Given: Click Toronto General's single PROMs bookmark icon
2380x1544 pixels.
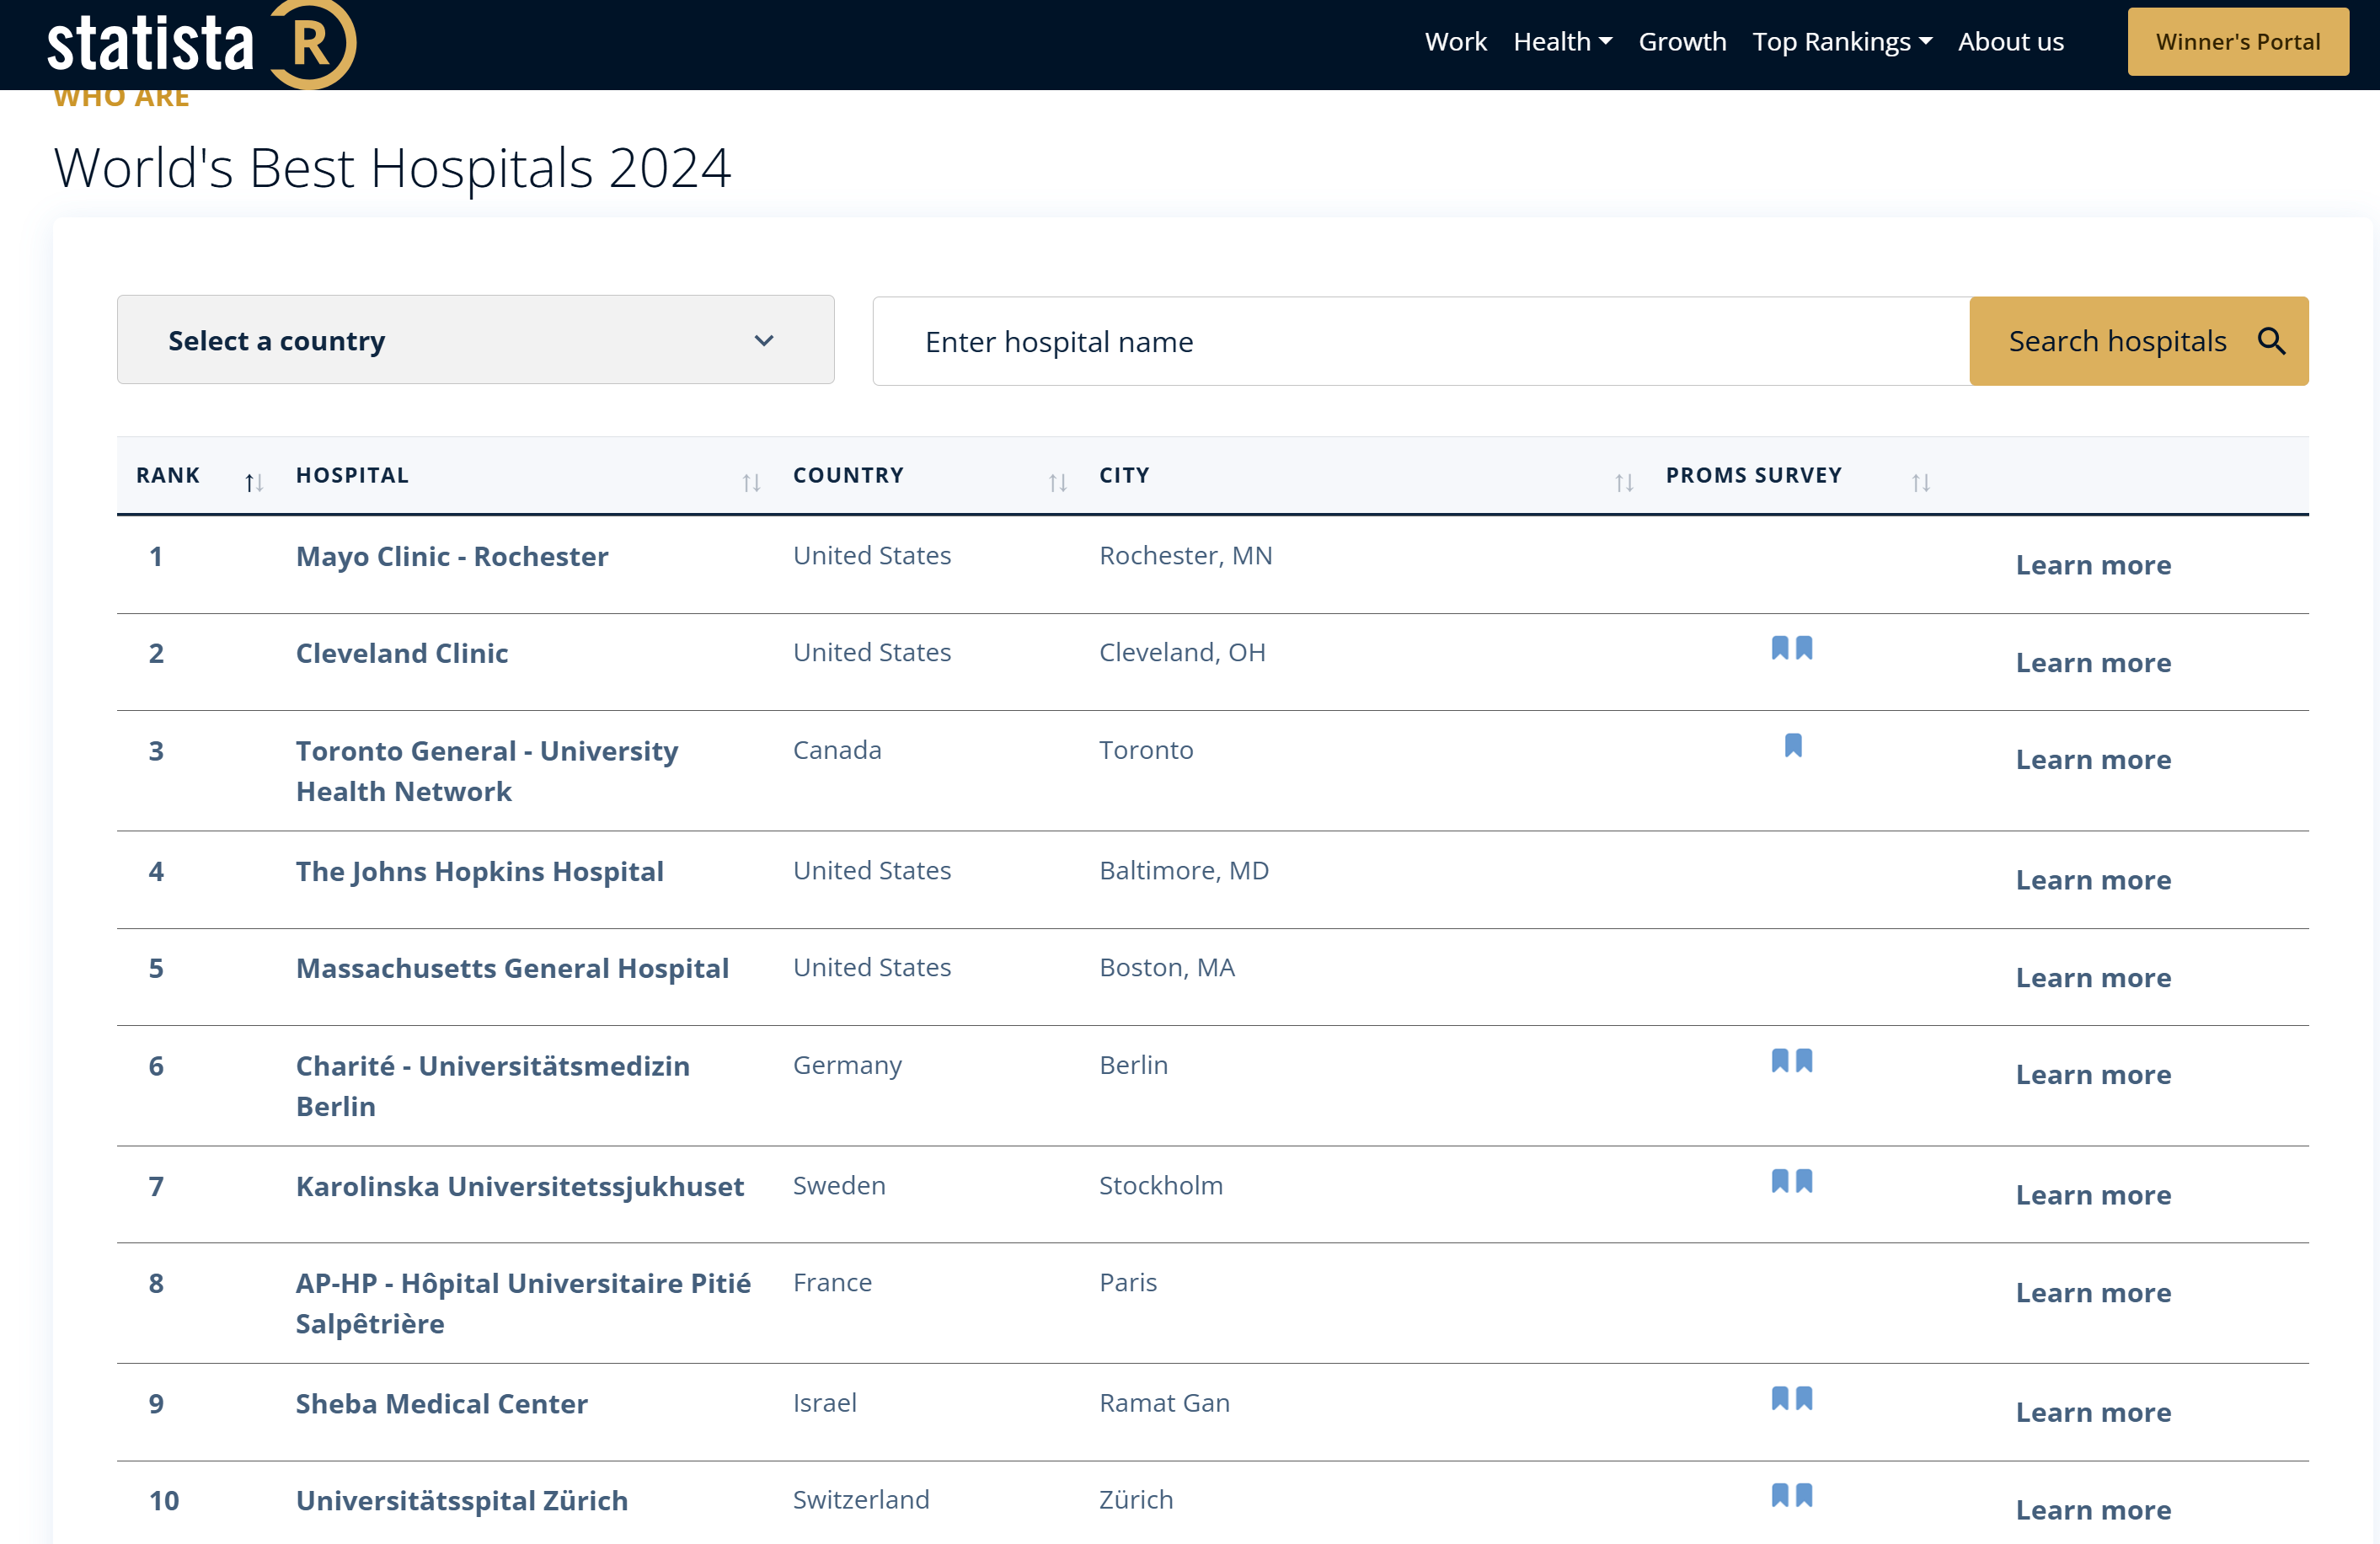Looking at the screenshot, I should (x=1792, y=745).
